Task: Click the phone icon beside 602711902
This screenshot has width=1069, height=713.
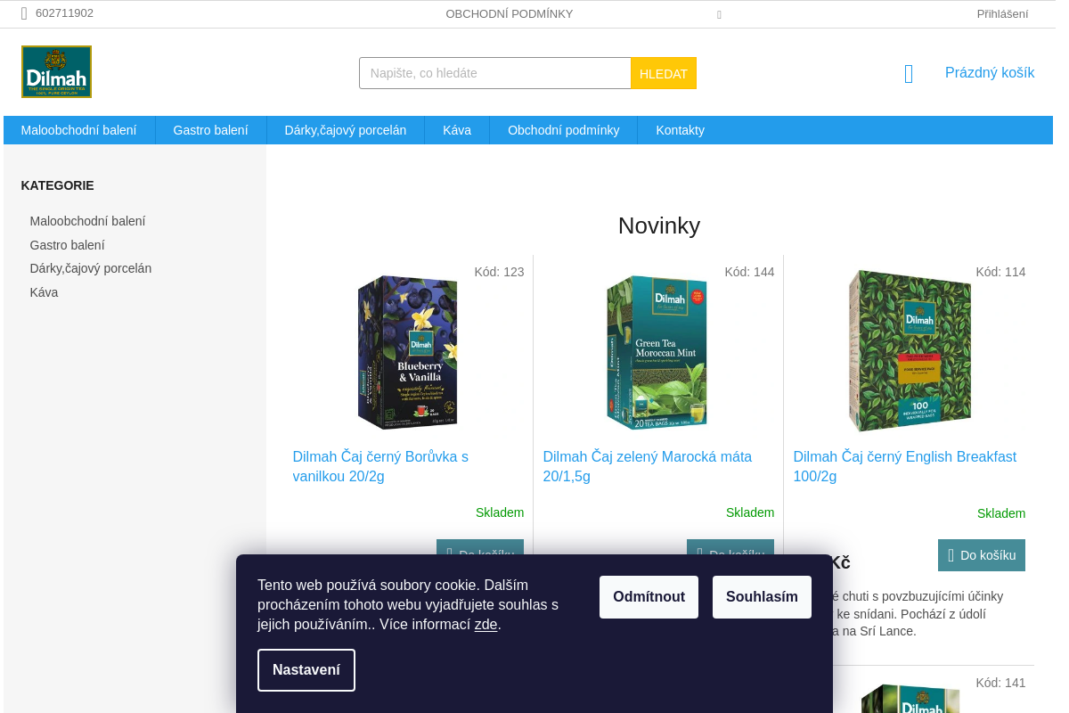Action: coord(24,13)
